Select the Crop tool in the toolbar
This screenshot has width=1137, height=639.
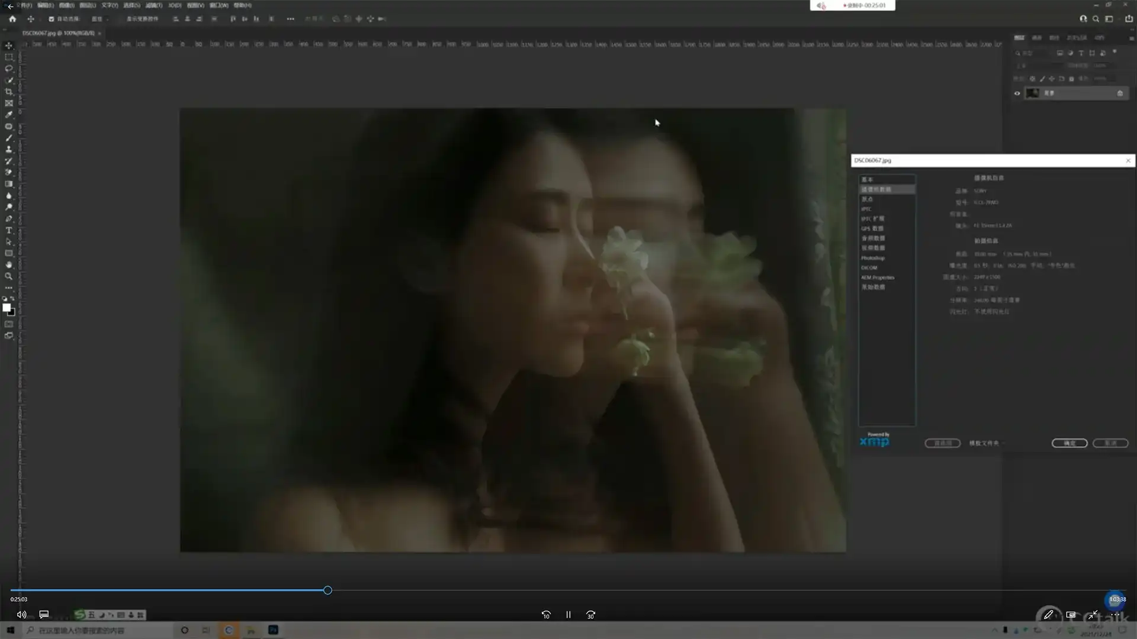click(9, 92)
